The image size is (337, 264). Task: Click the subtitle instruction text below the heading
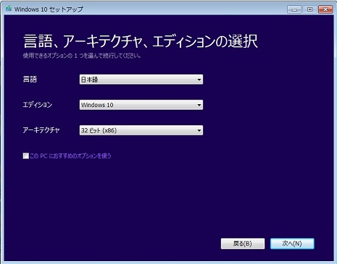[x=82, y=56]
